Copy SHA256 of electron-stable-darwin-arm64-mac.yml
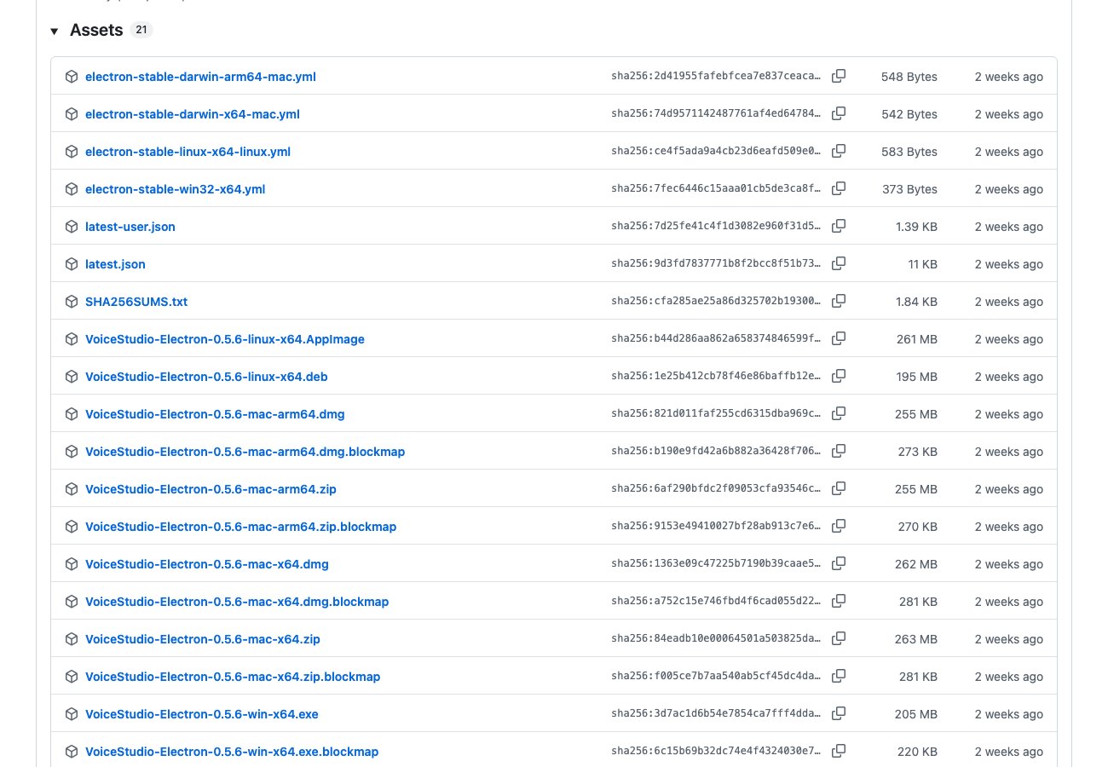Image resolution: width=1108 pixels, height=767 pixels. tap(839, 76)
